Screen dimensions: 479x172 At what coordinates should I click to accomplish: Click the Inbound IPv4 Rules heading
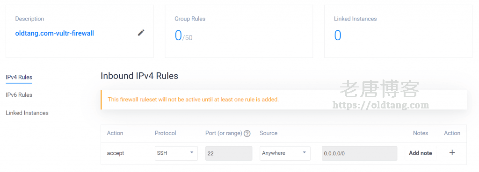[139, 76]
